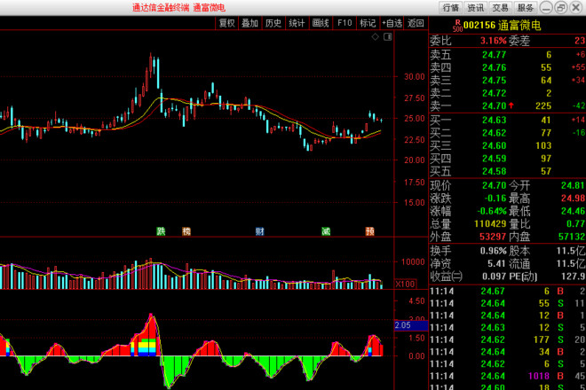Select the 买一 row at 24.63

tap(508, 121)
